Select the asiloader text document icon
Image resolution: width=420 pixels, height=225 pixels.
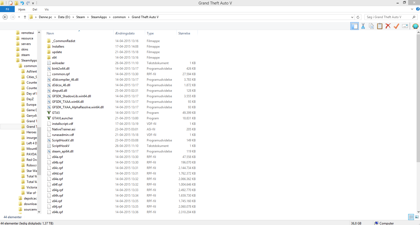click(49, 63)
